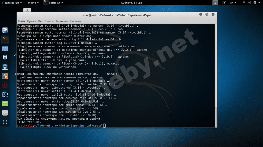Viewport: 263px width, 147px height.
Task: Open gray settings tool icon in dock
Action: tap(5, 113)
